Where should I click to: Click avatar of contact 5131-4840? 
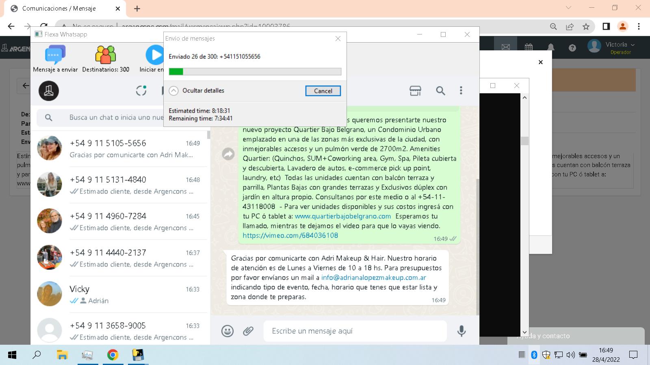coord(50,185)
